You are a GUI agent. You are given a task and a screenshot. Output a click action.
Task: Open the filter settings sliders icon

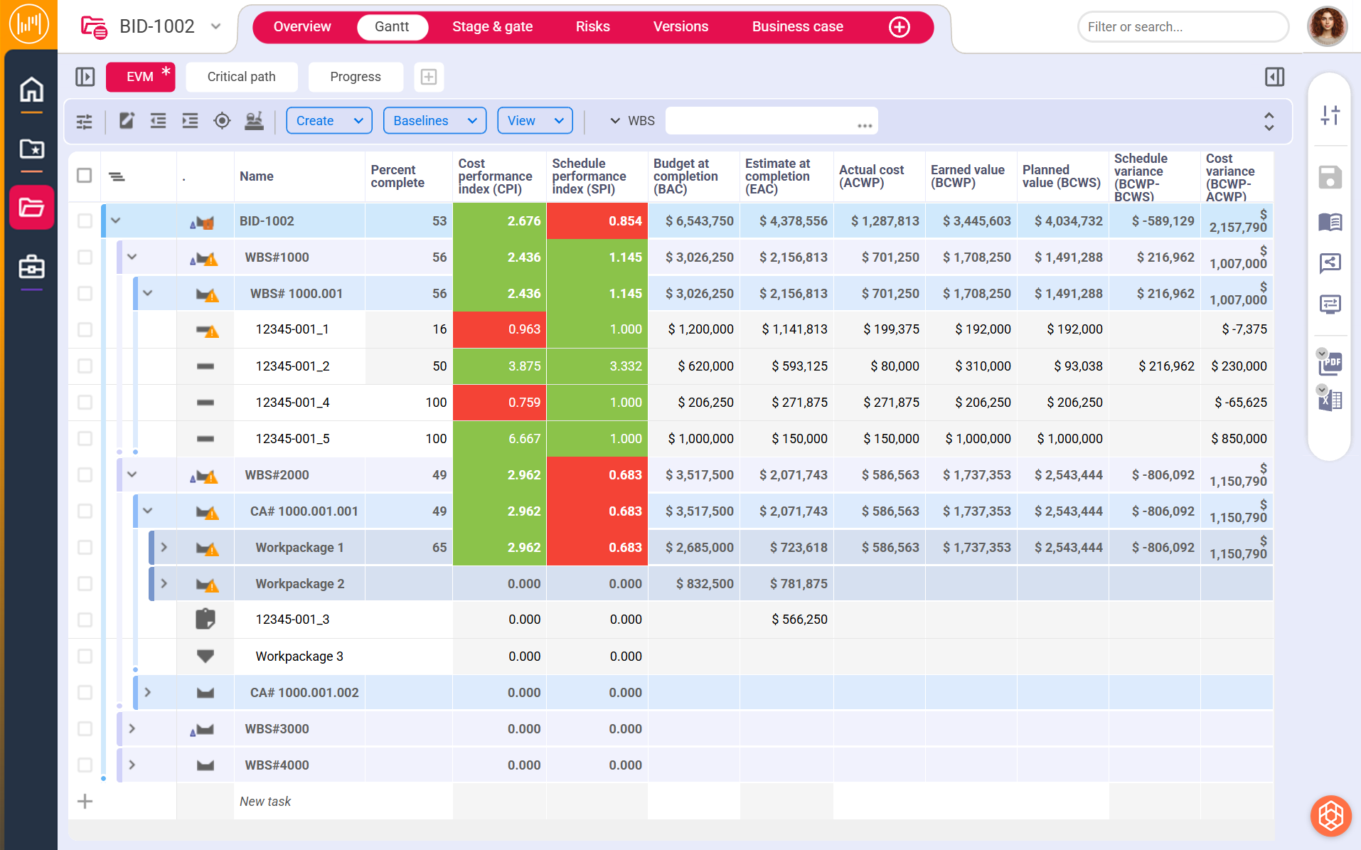[x=85, y=121]
